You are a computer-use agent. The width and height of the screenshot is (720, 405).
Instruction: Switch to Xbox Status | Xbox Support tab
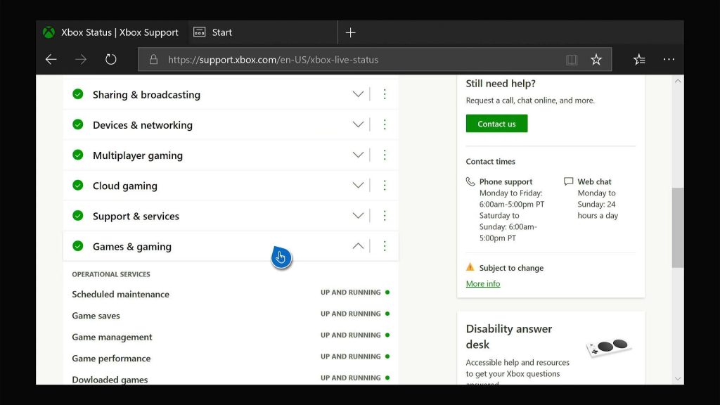(x=112, y=32)
